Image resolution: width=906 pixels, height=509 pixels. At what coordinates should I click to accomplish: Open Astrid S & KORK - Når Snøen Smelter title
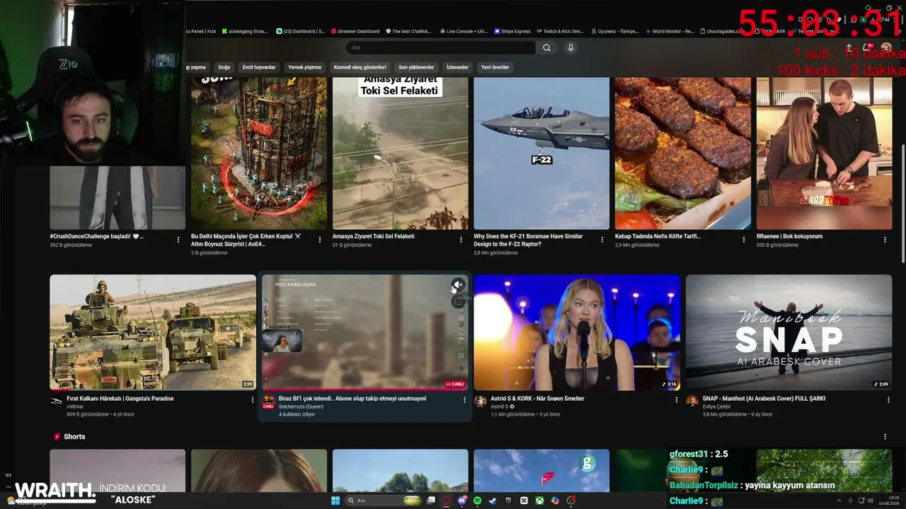(537, 399)
